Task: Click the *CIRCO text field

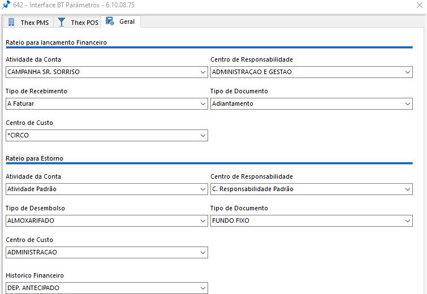Action: click(102, 136)
